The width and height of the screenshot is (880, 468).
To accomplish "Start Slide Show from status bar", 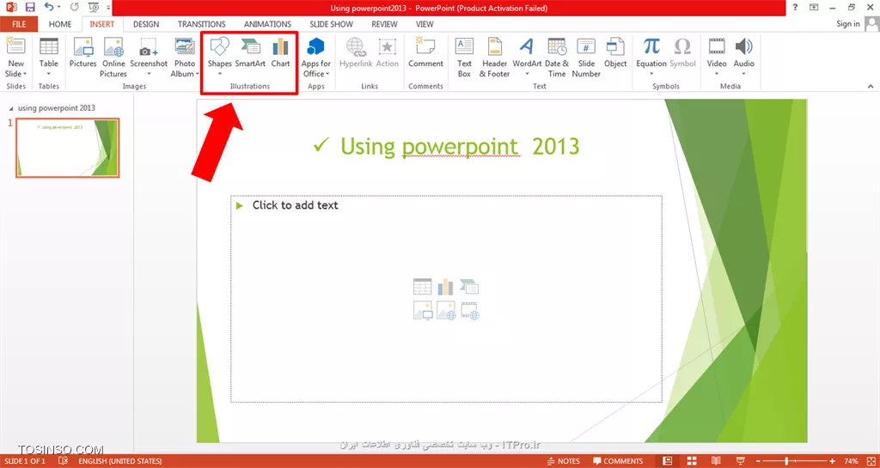I will [x=741, y=461].
